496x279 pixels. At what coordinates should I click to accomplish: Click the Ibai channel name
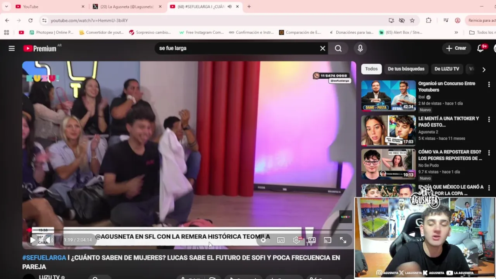422,97
